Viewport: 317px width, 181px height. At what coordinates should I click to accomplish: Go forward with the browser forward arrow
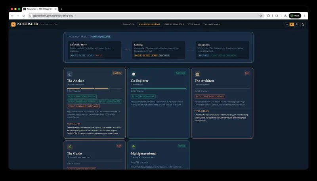tap(18, 16)
